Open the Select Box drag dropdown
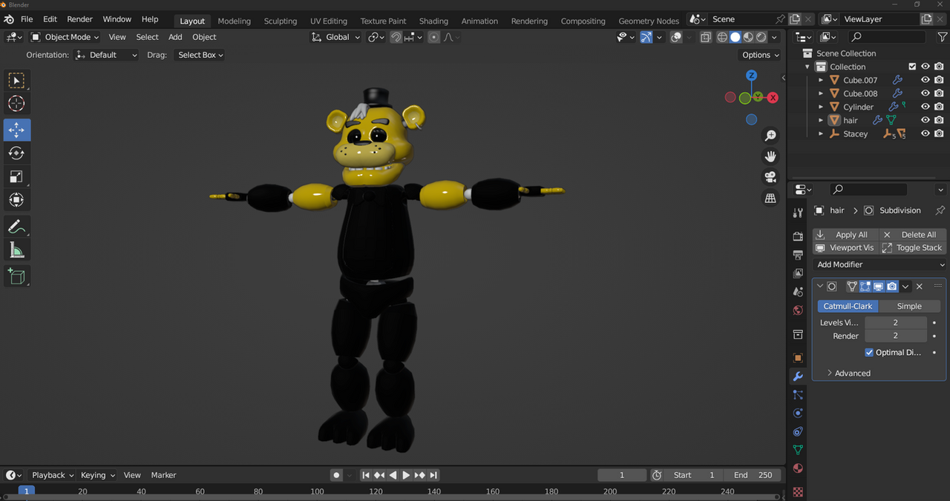Screen dimensions: 950x501 (200, 55)
